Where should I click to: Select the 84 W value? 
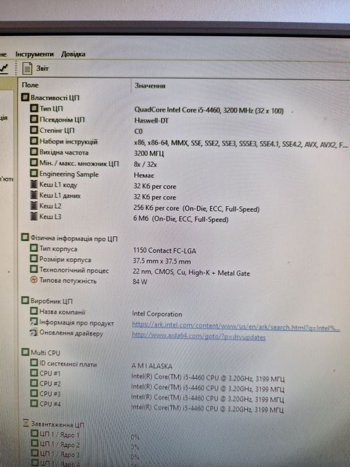140,282
